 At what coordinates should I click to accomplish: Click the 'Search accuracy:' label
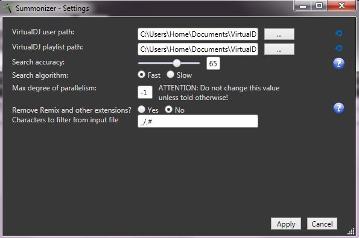[38, 62]
